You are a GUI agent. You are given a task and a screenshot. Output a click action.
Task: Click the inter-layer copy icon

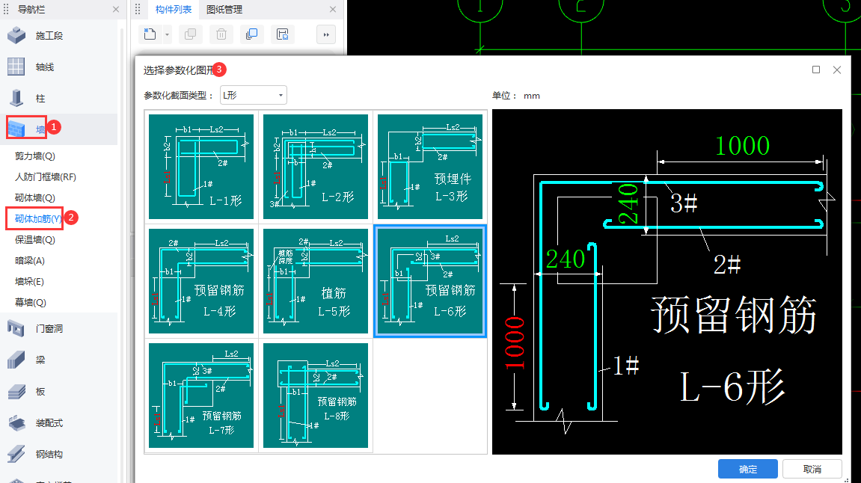coord(251,34)
